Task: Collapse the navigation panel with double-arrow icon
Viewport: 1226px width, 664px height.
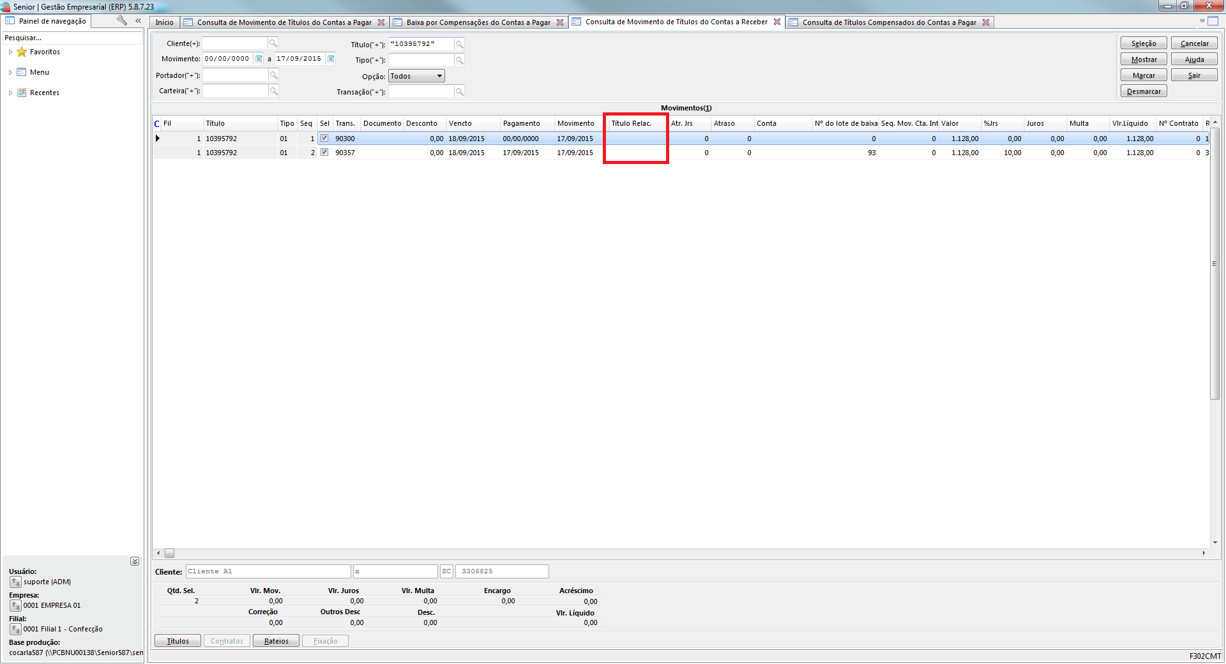Action: pos(138,20)
